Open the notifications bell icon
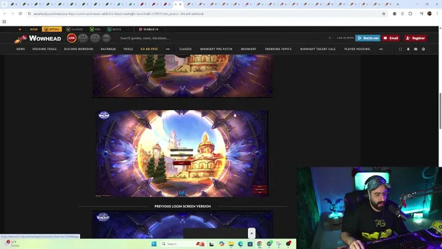Viewport: 442px width, 249px height. pyautogui.click(x=408, y=49)
